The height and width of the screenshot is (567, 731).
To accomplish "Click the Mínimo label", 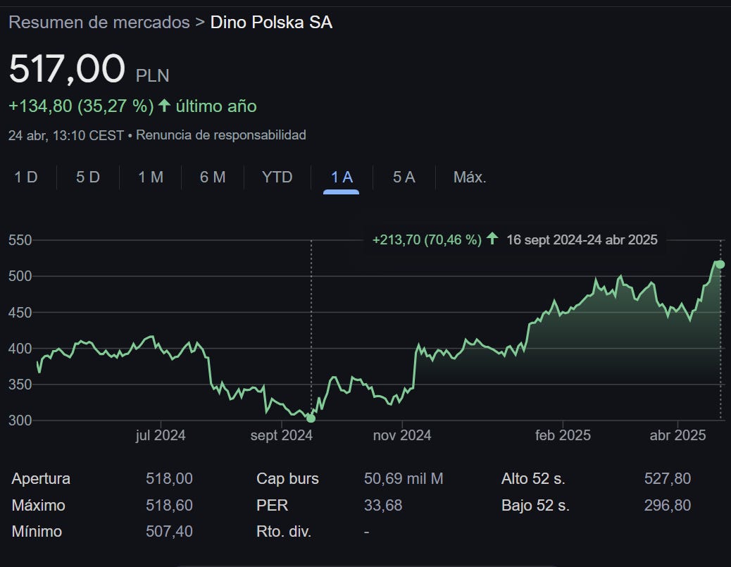I will (37, 532).
